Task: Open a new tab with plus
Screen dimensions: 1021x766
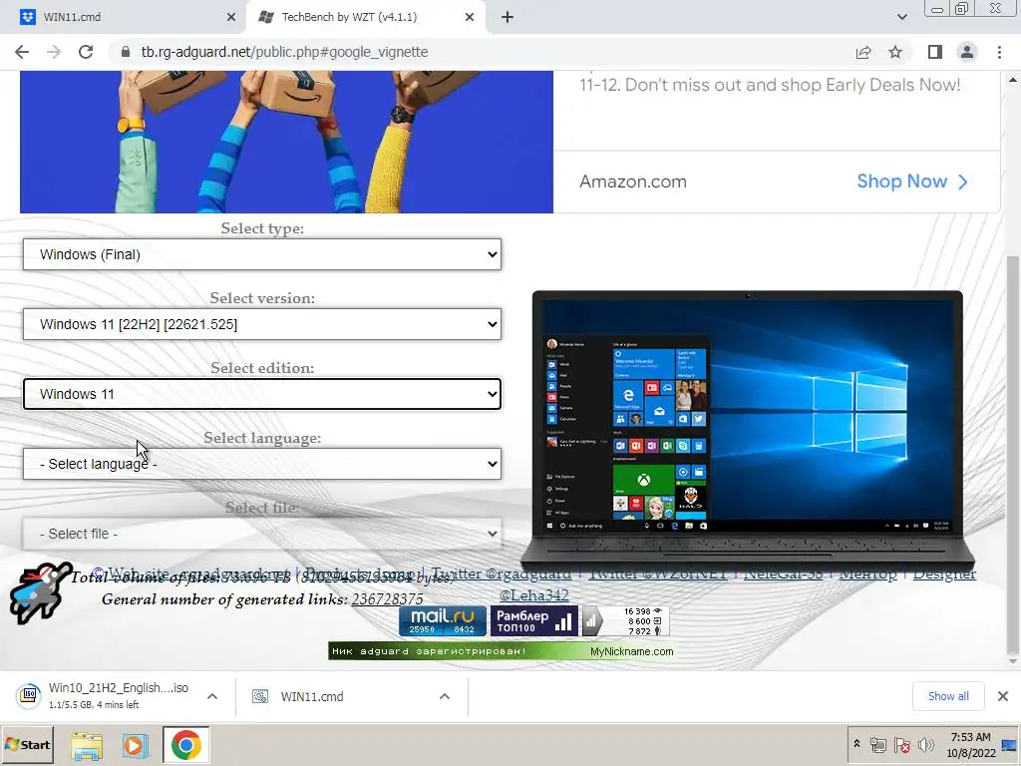Action: point(508,17)
